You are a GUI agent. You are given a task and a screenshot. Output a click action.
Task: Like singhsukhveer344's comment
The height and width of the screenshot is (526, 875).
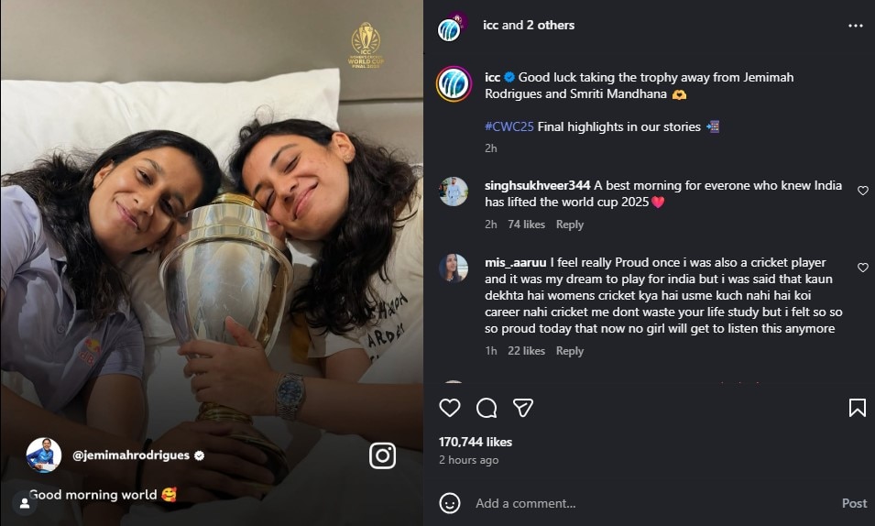[x=862, y=191]
